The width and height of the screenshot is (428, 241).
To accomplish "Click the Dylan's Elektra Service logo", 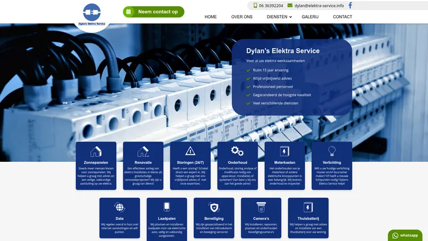I will (91, 15).
